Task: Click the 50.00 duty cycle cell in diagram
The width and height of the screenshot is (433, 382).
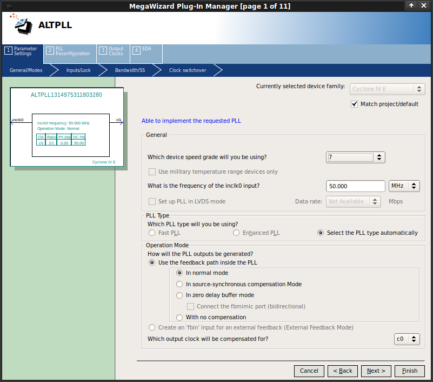Action: pos(79,143)
